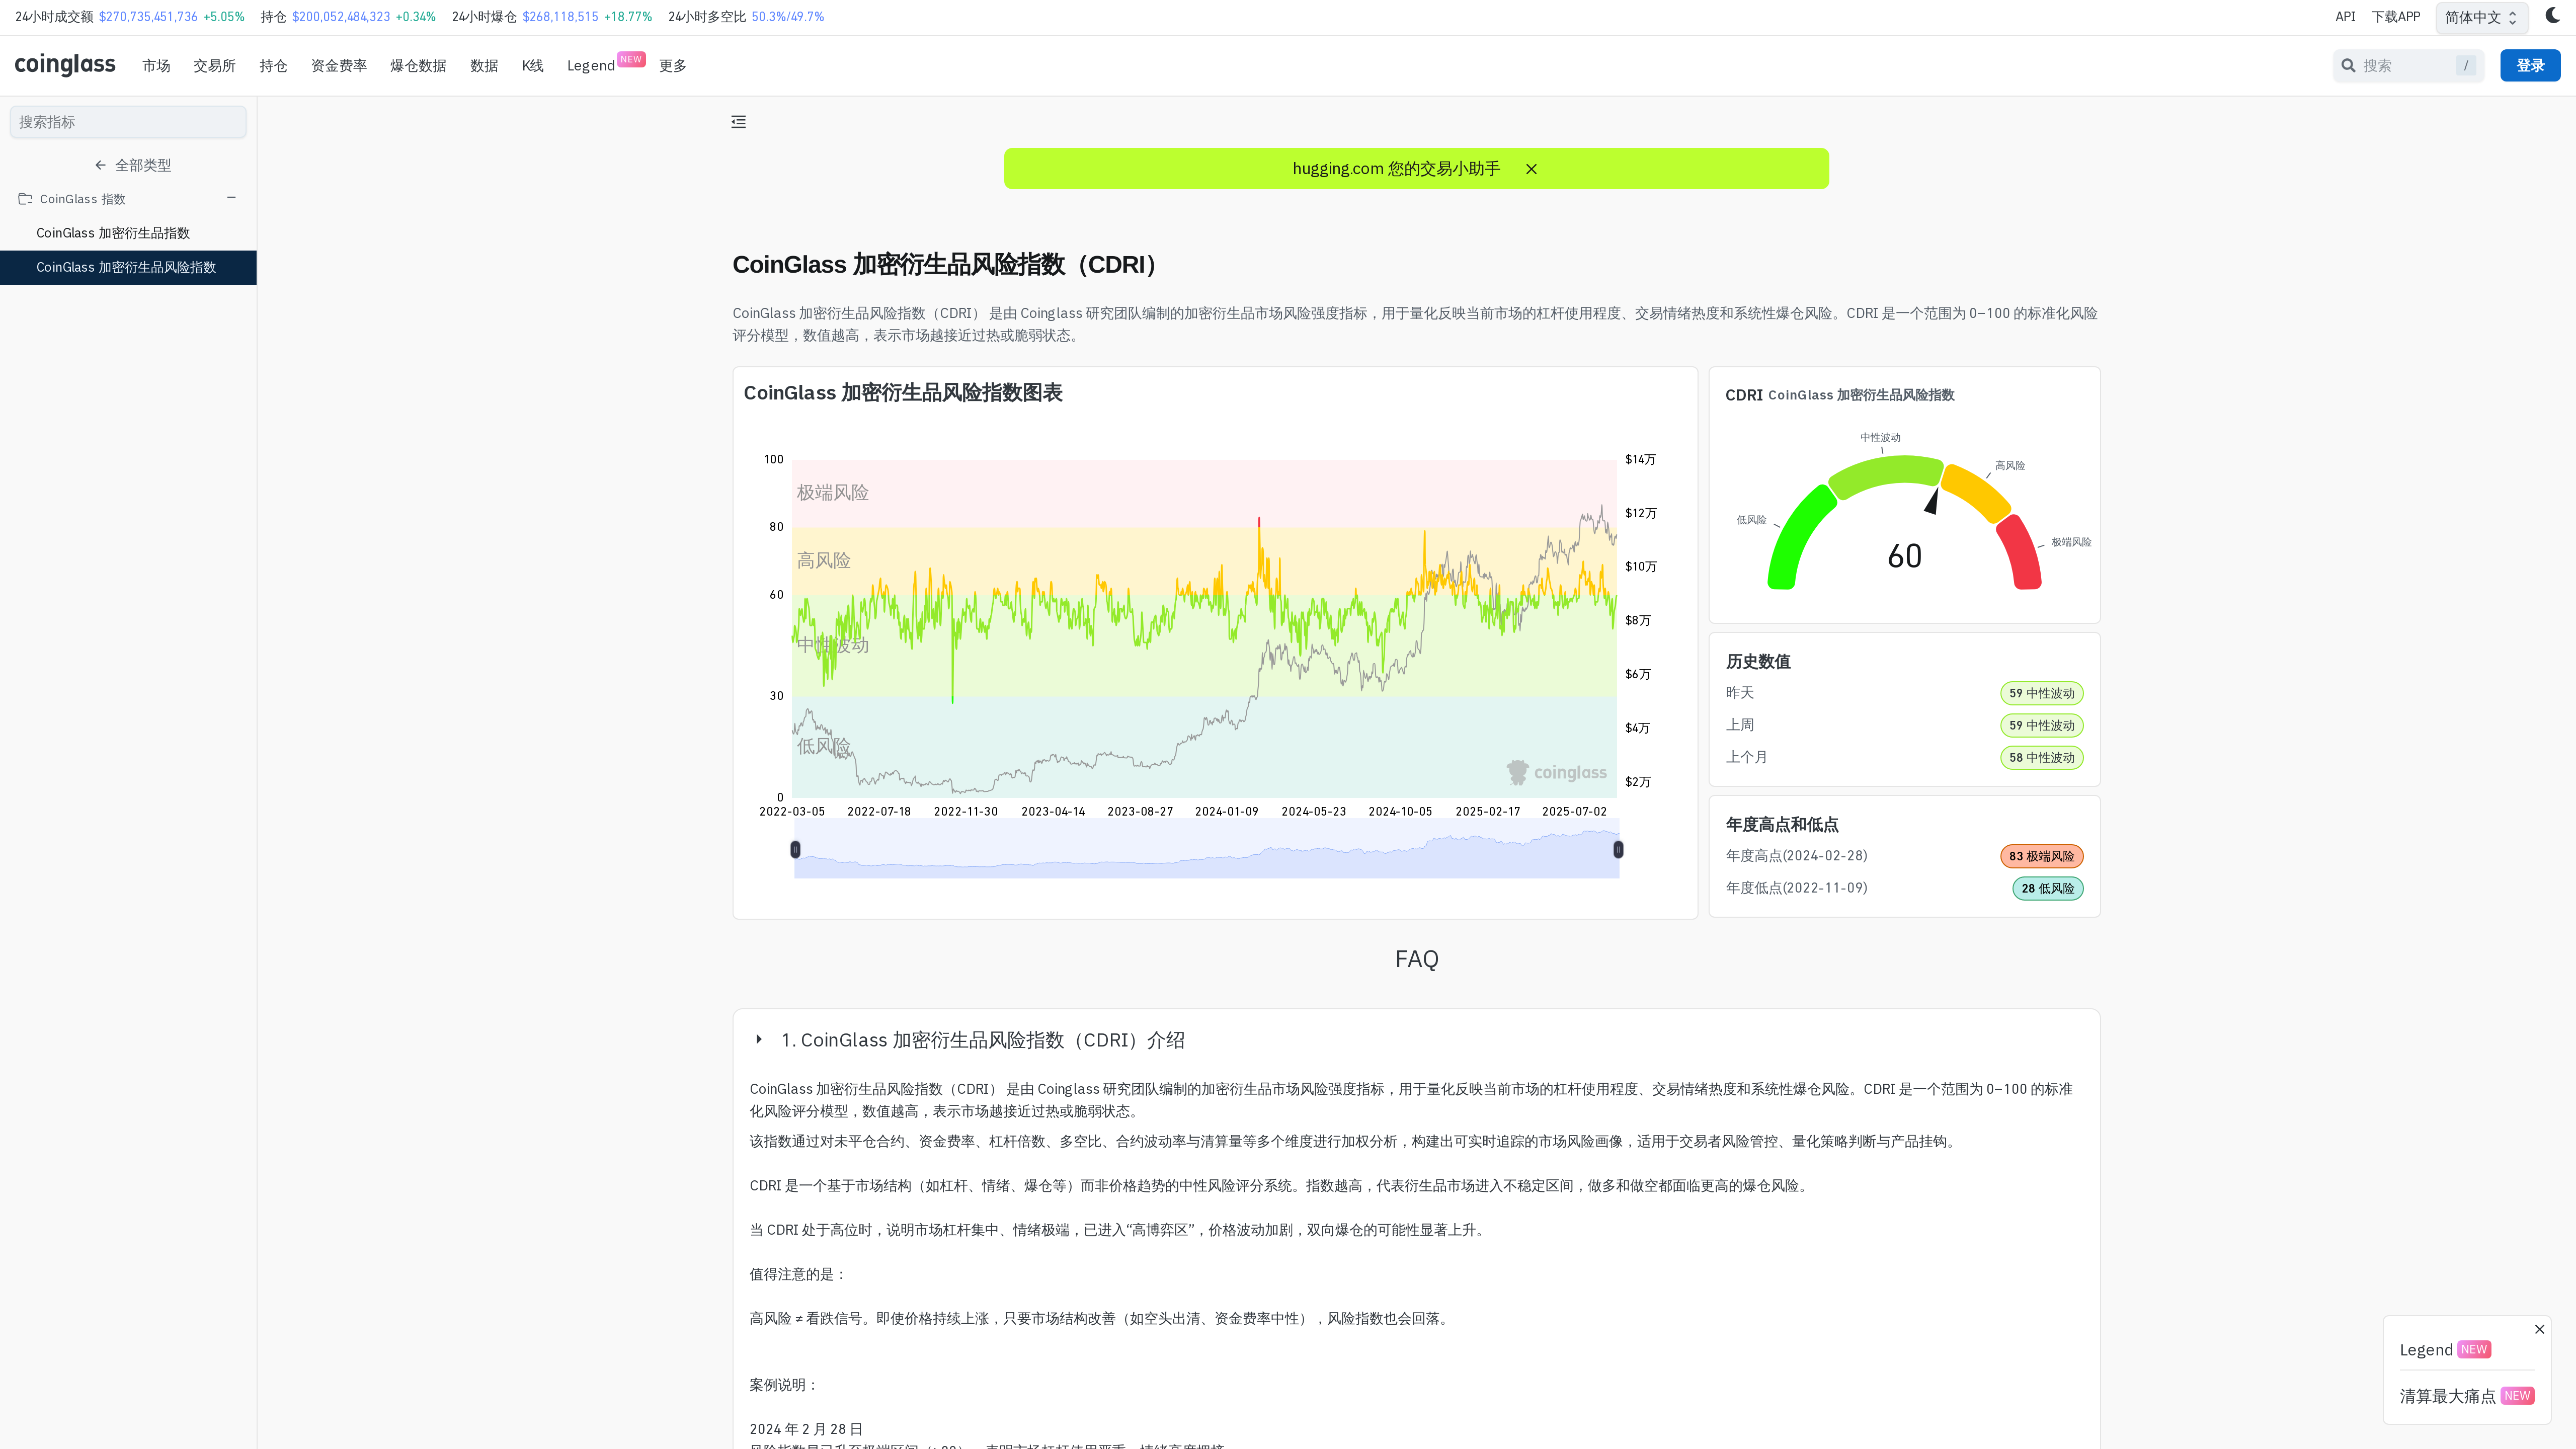Open the 更多 menu
This screenshot has width=2576, height=1449.
click(x=672, y=66)
